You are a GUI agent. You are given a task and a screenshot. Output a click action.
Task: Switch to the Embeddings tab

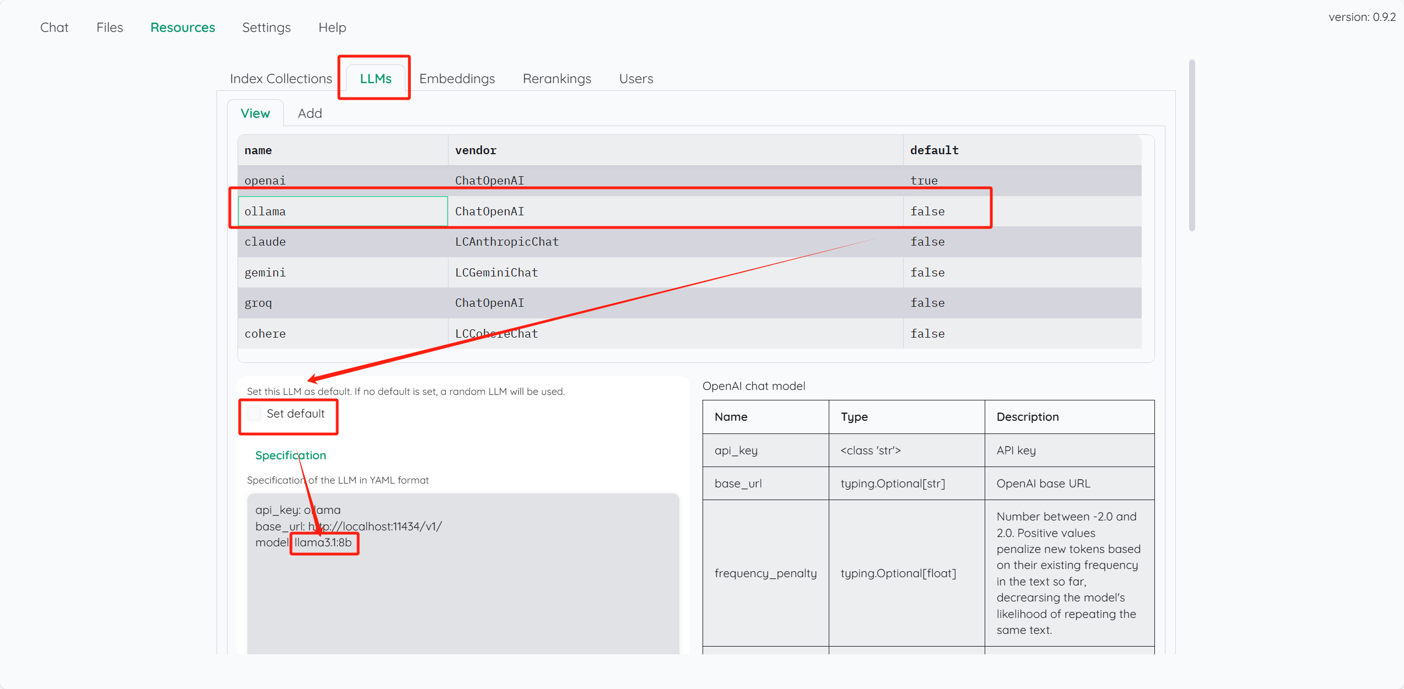(x=457, y=79)
